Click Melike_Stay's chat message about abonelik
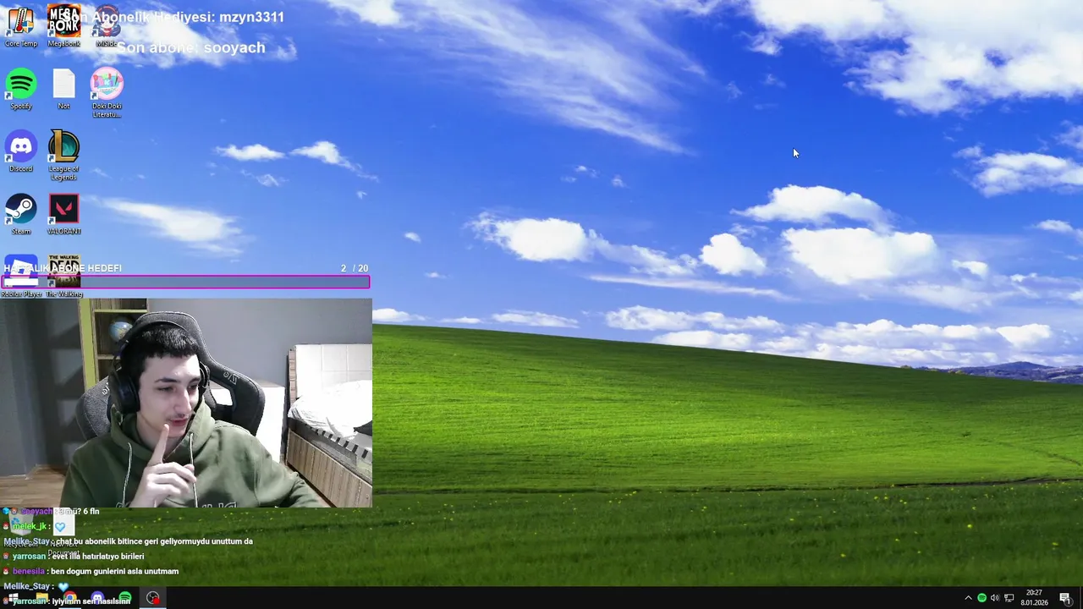This screenshot has height=609, width=1083. tap(129, 541)
